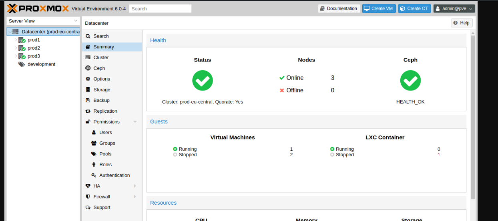Expand the prod2 node arrow
Image resolution: width=498 pixels, height=221 pixels.
tap(16, 48)
